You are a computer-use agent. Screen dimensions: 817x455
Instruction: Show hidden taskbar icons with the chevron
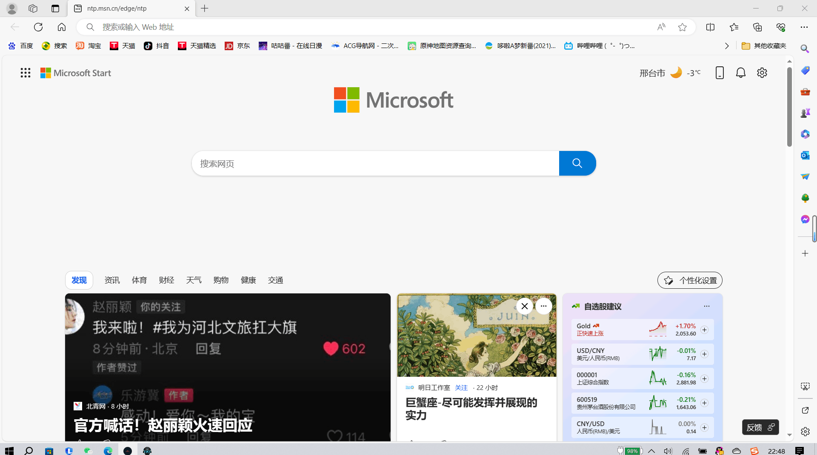(x=651, y=451)
